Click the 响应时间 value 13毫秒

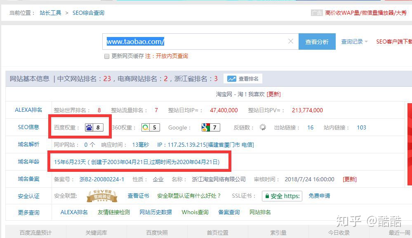(141, 145)
